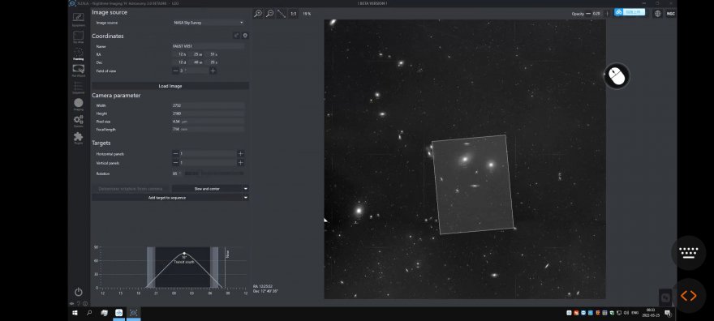Increase Horizontal panels with plus button
The height and width of the screenshot is (321, 714).
240,154
